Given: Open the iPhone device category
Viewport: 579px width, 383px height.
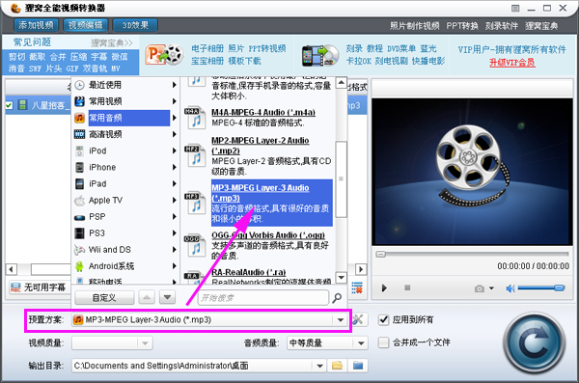Looking at the screenshot, I should [125, 167].
